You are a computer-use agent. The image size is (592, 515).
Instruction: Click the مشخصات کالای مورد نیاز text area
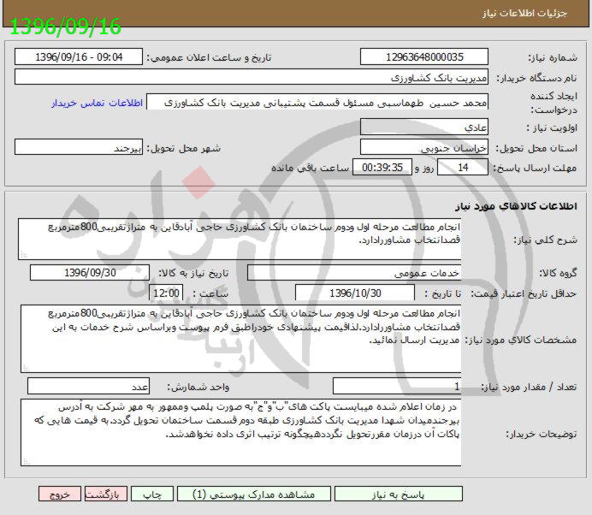[x=240, y=339]
